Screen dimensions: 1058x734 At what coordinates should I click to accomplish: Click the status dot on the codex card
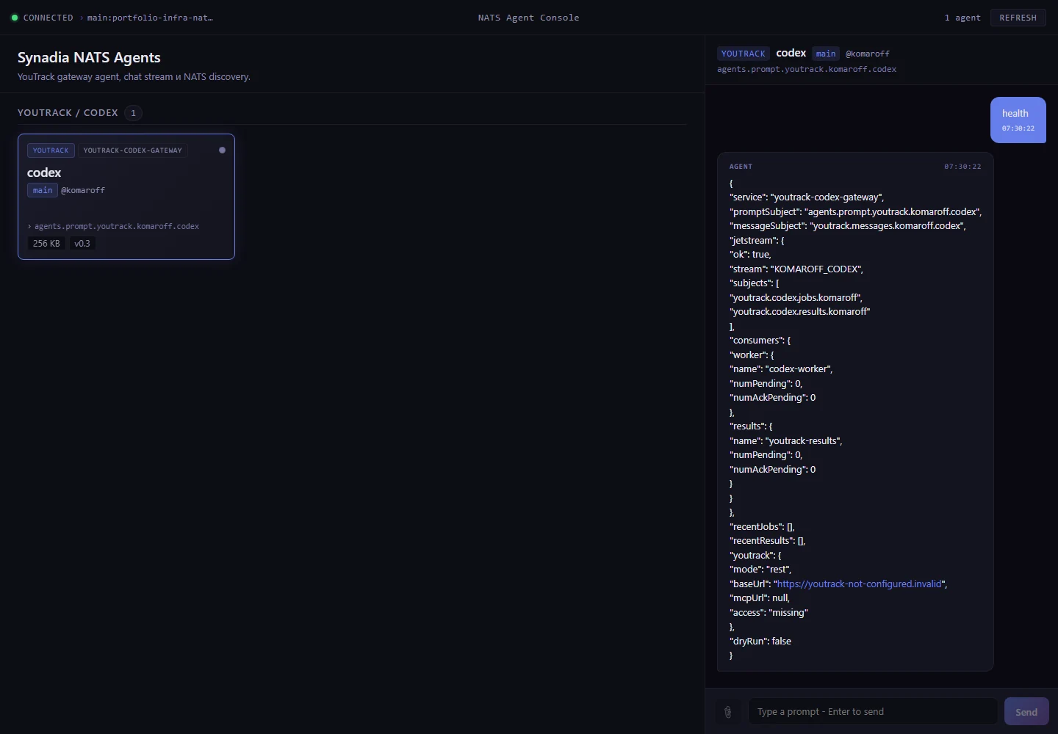tap(222, 150)
